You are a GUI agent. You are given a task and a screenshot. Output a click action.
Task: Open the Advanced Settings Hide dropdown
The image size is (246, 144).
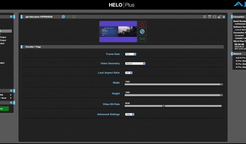tap(130, 114)
